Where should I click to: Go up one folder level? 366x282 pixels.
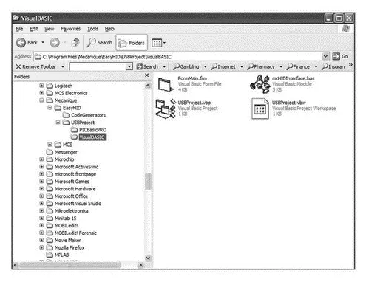tap(75, 43)
